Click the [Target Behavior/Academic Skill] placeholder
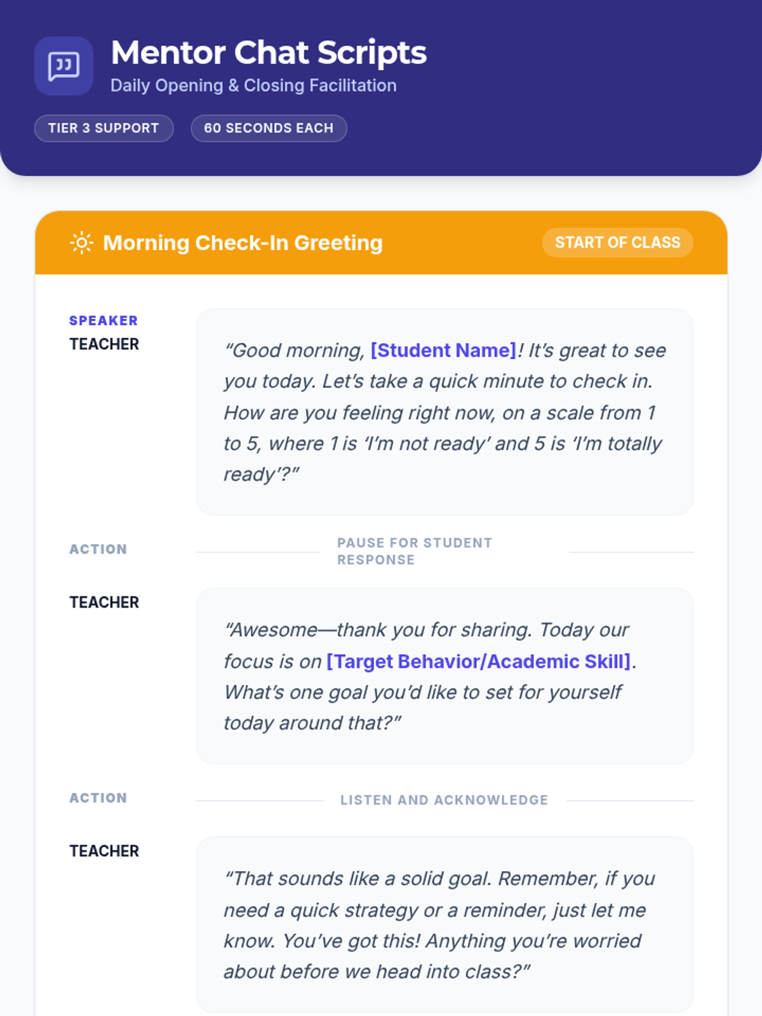The image size is (762, 1016). [x=479, y=661]
